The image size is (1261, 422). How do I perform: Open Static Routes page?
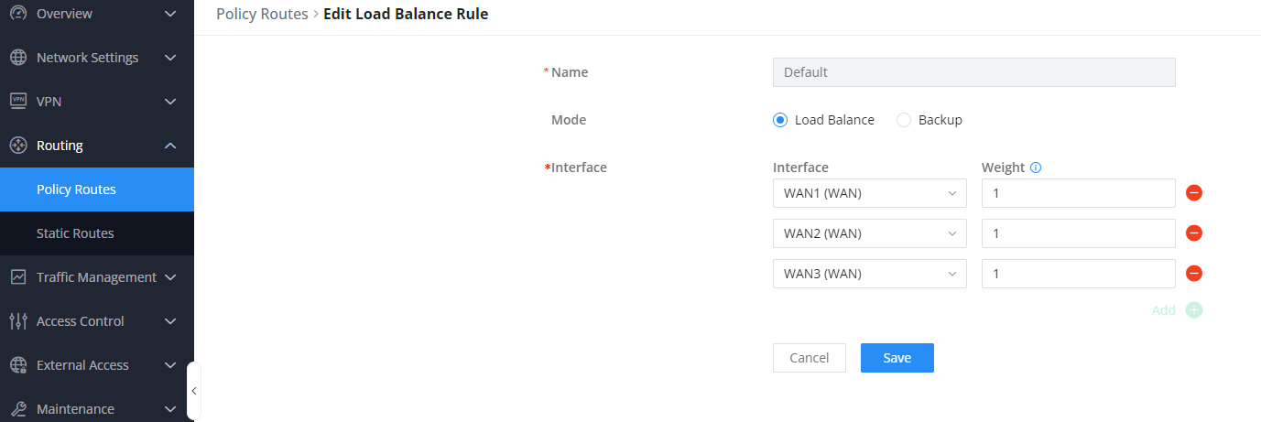tap(75, 233)
